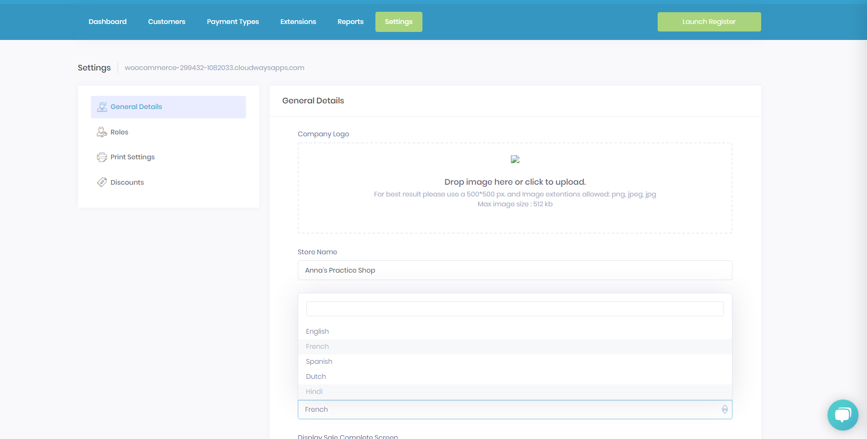Viewport: 867px width, 439px height.
Task: Choose English from language list
Action: 515,331
